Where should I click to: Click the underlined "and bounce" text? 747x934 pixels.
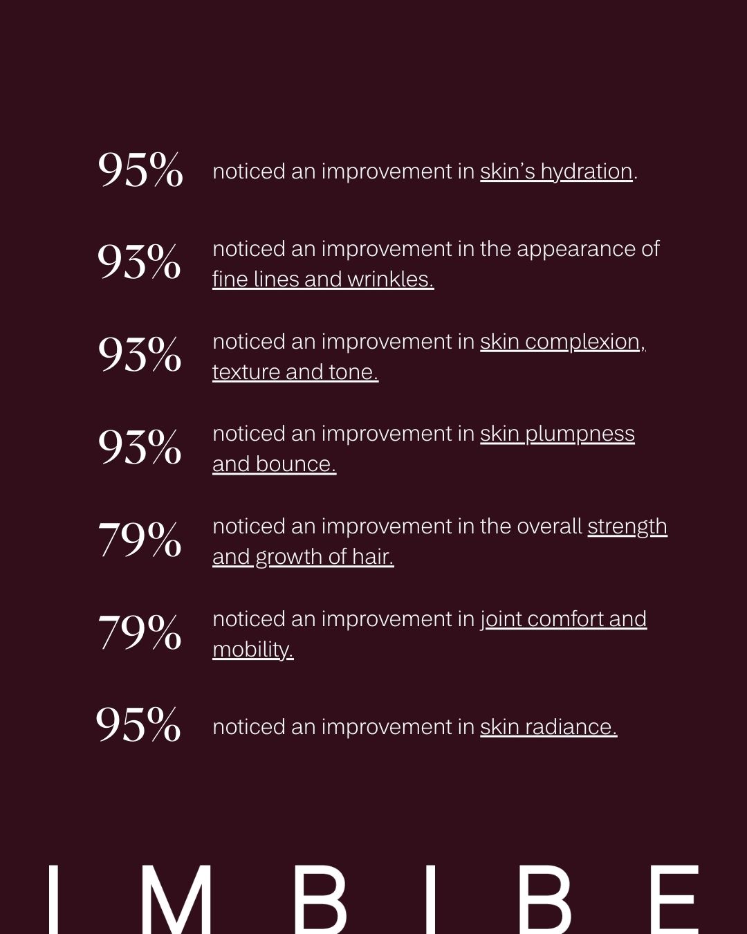(x=274, y=464)
